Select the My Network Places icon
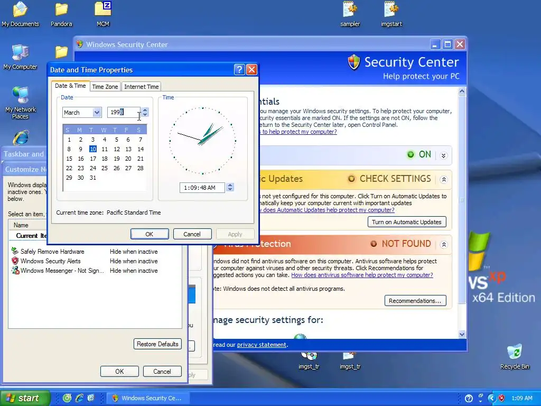The image size is (541, 406). 21,103
